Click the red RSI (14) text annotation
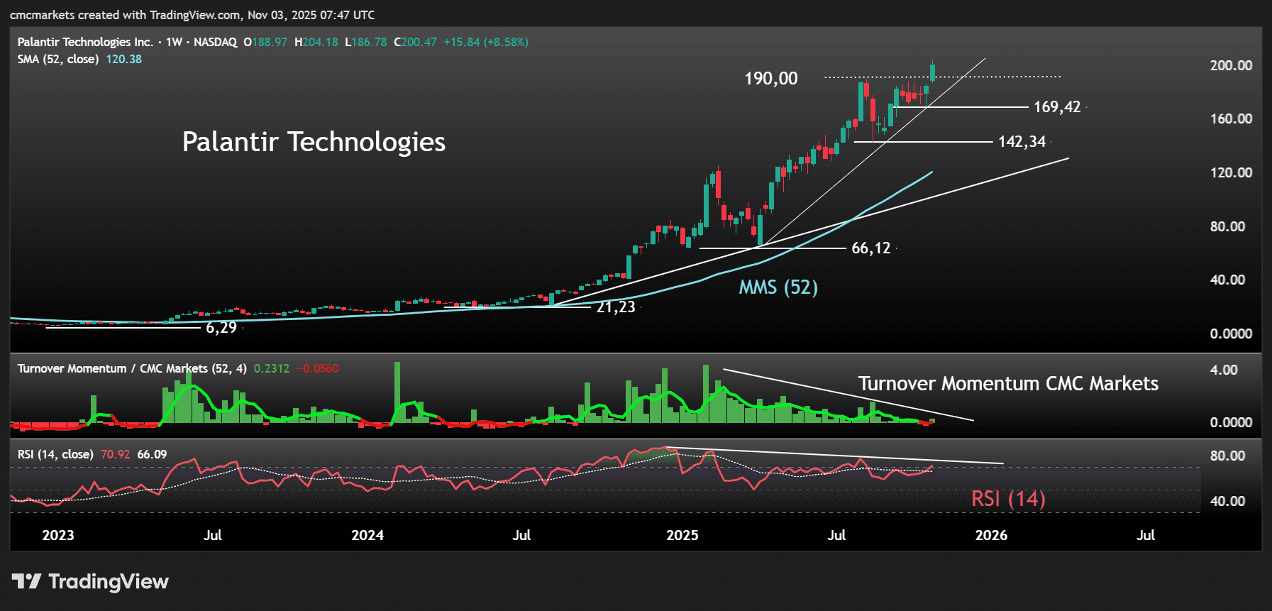 click(1008, 499)
